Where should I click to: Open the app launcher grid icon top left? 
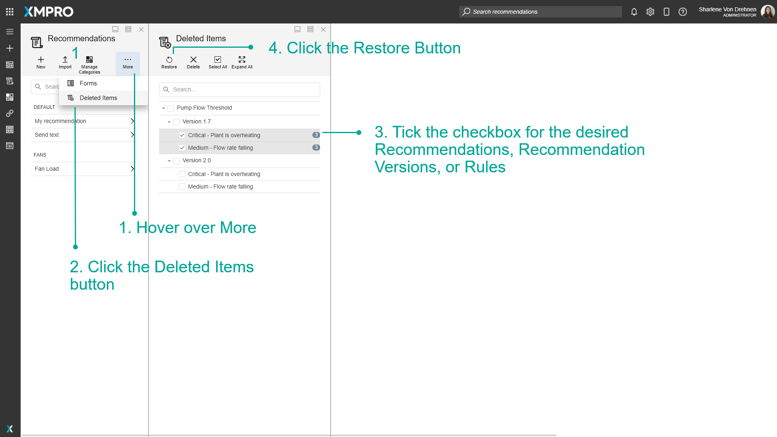point(9,11)
